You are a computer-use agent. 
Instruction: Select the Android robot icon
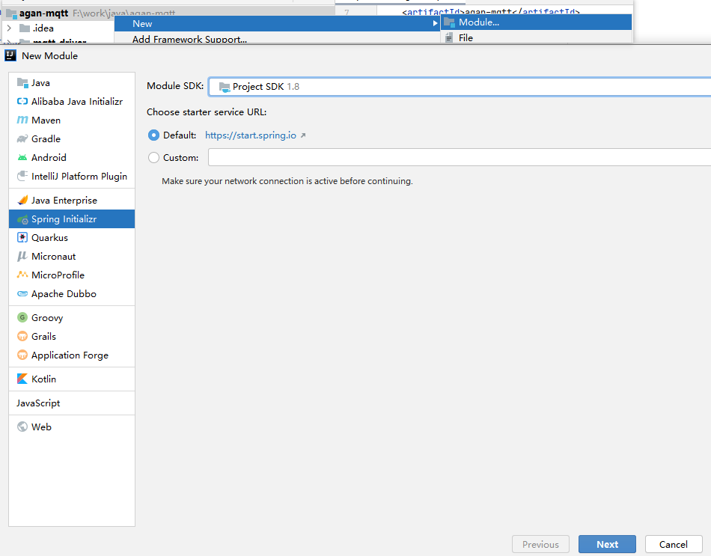click(22, 158)
